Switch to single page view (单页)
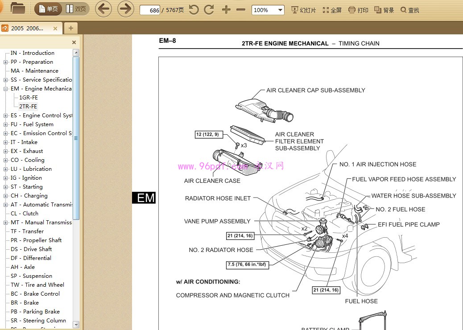 (x=49, y=9)
